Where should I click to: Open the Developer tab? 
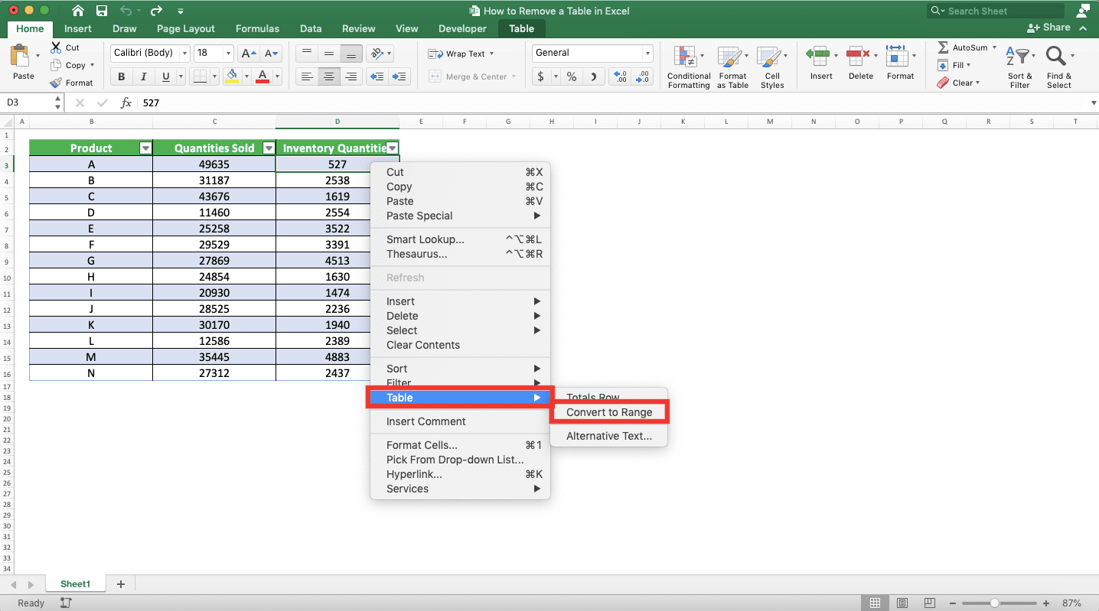(461, 28)
